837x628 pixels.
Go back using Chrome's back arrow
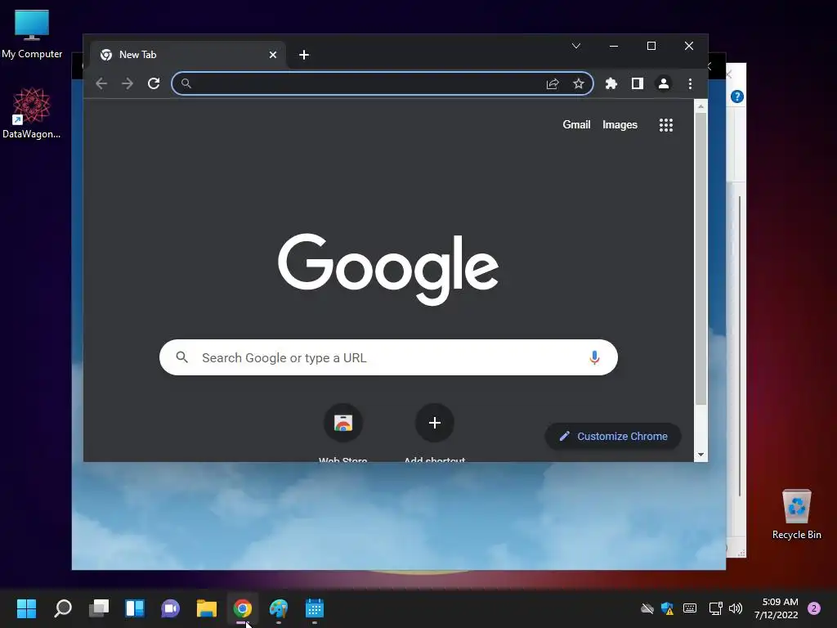point(101,83)
